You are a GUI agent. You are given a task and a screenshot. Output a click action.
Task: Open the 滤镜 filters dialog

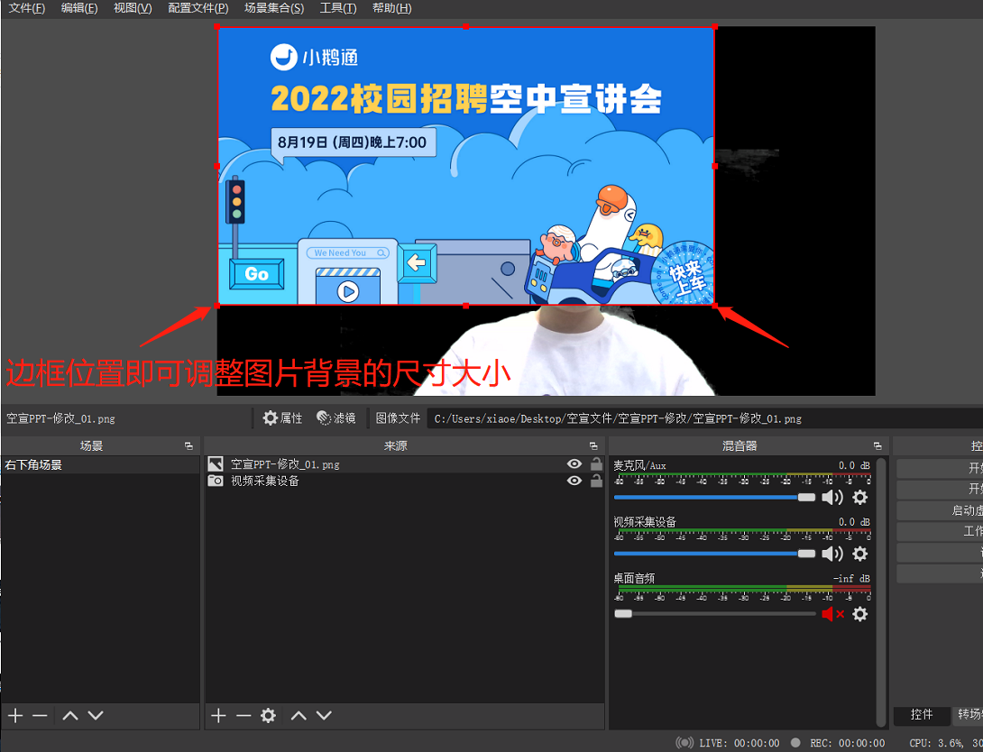tap(336, 418)
